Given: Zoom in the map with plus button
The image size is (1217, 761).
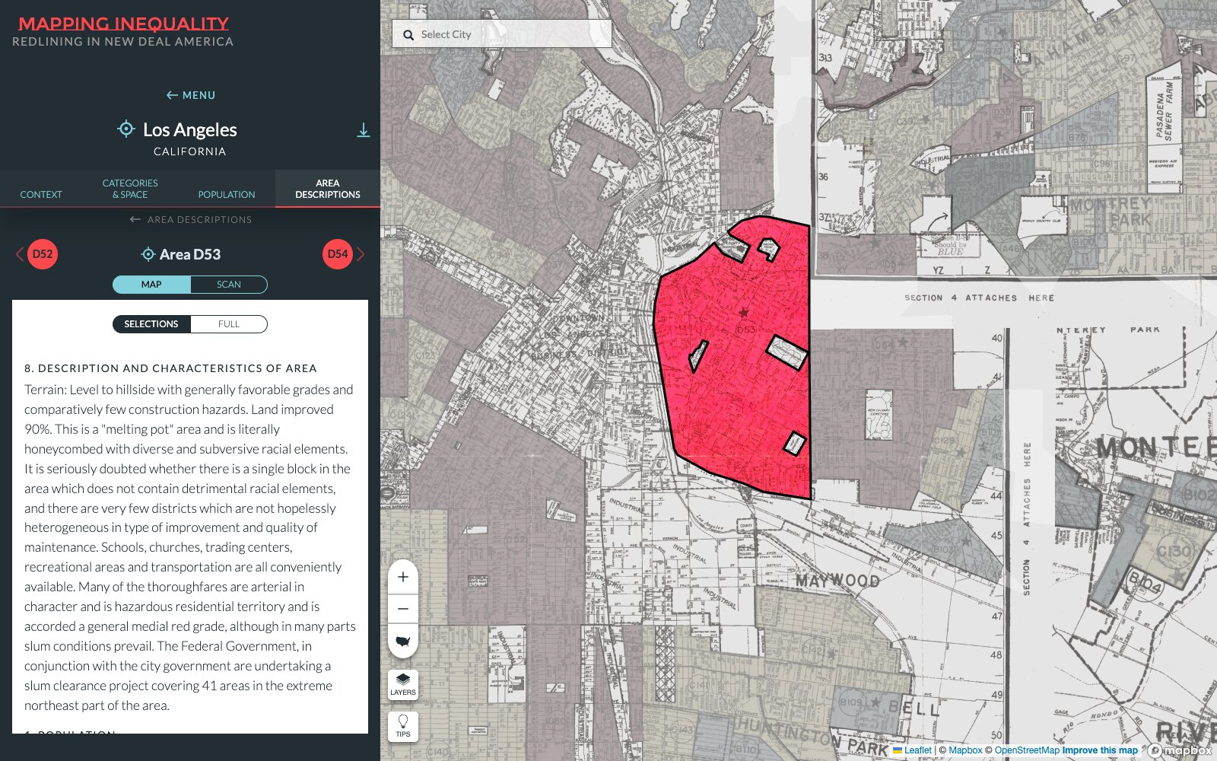Looking at the screenshot, I should tap(403, 577).
